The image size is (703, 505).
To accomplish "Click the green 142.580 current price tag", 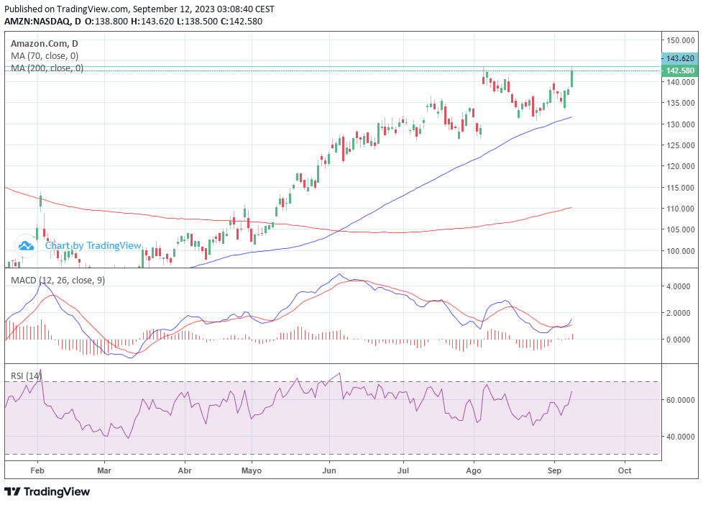I will click(x=680, y=70).
